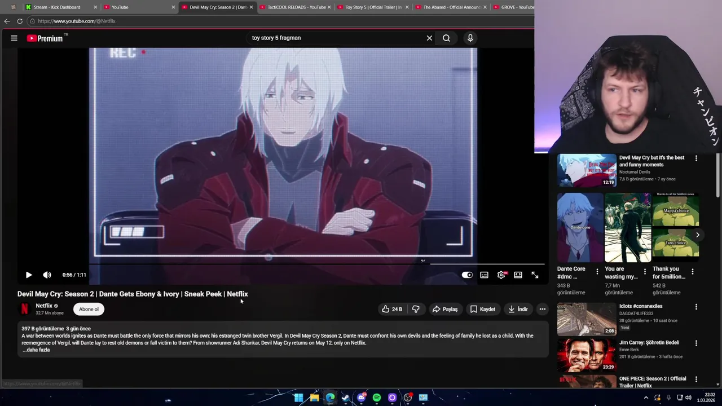
Task: Switch to The Abased announcement tab
Action: 451,7
